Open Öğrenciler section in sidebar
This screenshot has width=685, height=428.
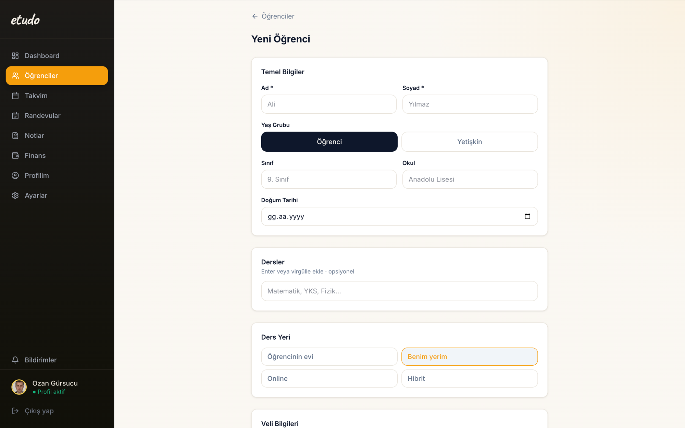pos(57,76)
